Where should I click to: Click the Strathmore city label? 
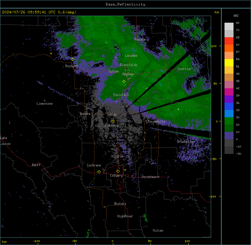tap(150, 177)
